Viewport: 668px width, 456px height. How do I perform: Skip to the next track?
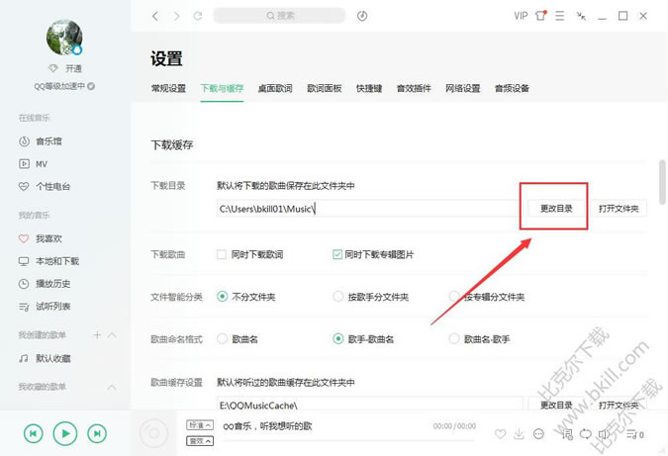coord(97,433)
